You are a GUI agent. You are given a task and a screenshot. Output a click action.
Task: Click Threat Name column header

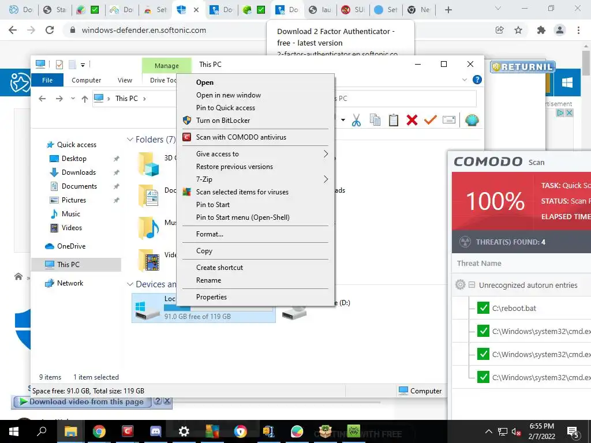[x=479, y=263]
